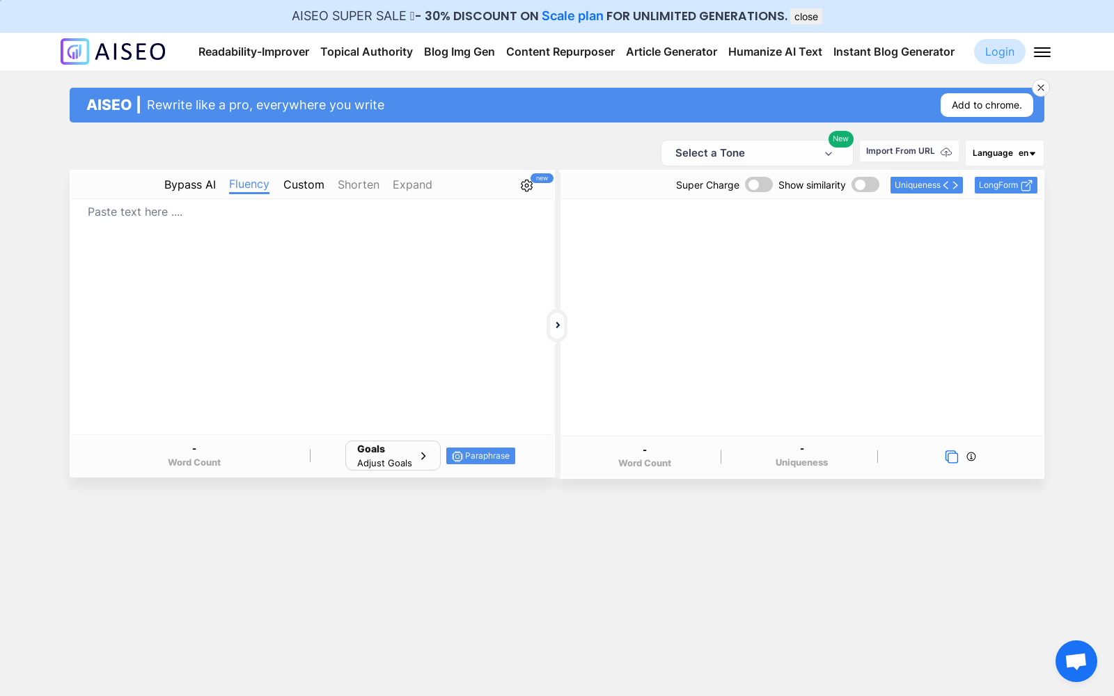Viewport: 1114px width, 696px height.
Task: Select the Fluency mode tab
Action: point(249,184)
